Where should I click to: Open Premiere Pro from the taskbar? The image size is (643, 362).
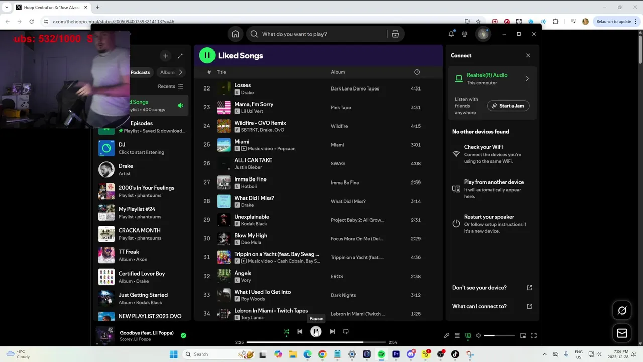396,354
